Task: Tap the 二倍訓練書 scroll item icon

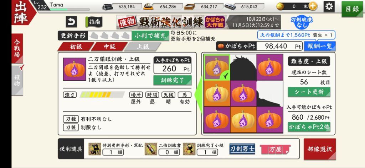Action: tap(151, 149)
